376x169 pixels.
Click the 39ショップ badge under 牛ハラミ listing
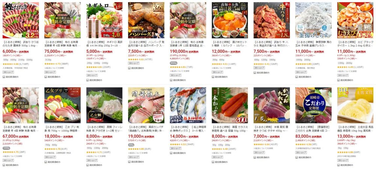tap(259, 68)
